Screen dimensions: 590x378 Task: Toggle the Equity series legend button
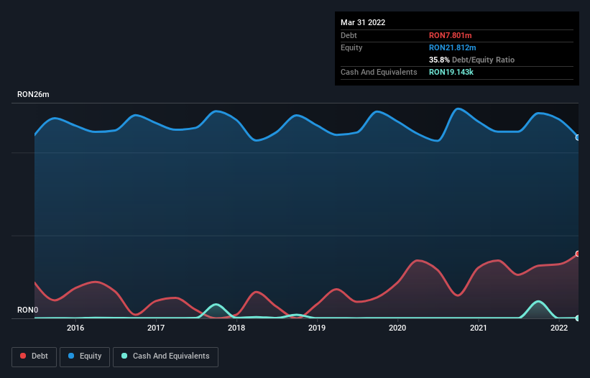[x=85, y=356]
